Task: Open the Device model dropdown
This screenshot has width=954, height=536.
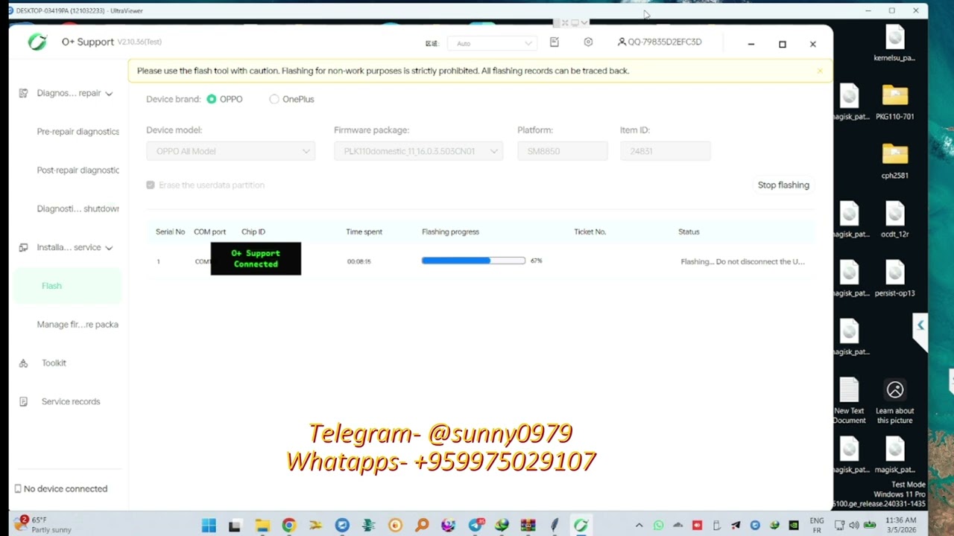Action: (x=230, y=151)
